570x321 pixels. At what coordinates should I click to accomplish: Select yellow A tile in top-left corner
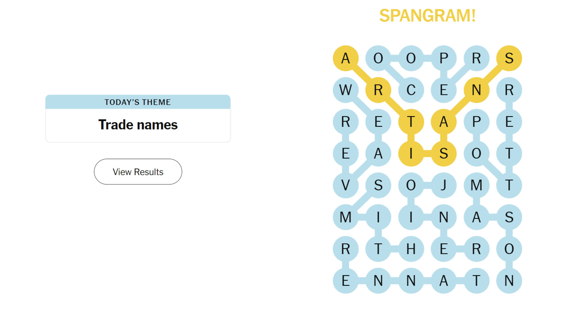click(x=346, y=58)
